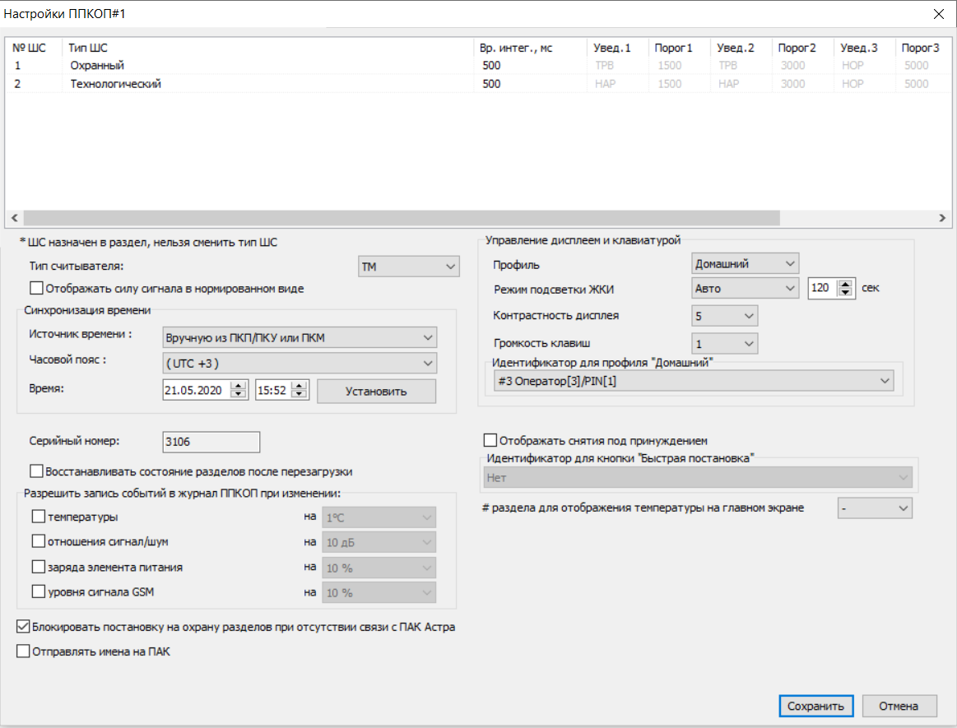This screenshot has width=957, height=728.
Task: Check Отображать снятия под принуждением
Action: click(x=490, y=440)
